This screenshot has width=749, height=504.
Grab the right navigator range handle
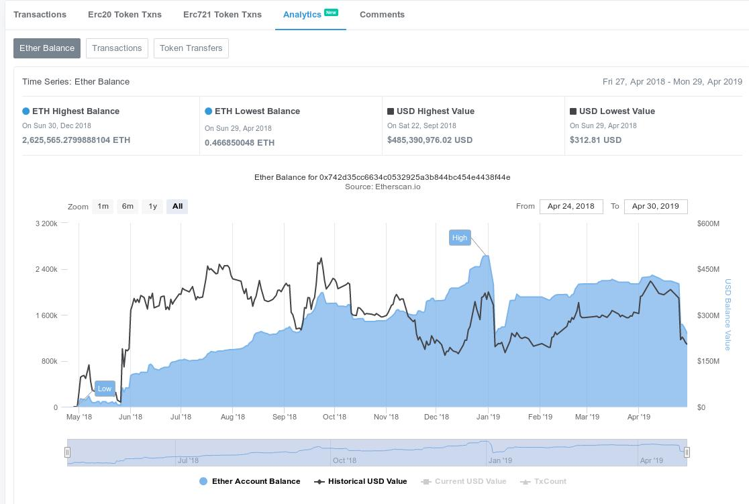coord(687,452)
